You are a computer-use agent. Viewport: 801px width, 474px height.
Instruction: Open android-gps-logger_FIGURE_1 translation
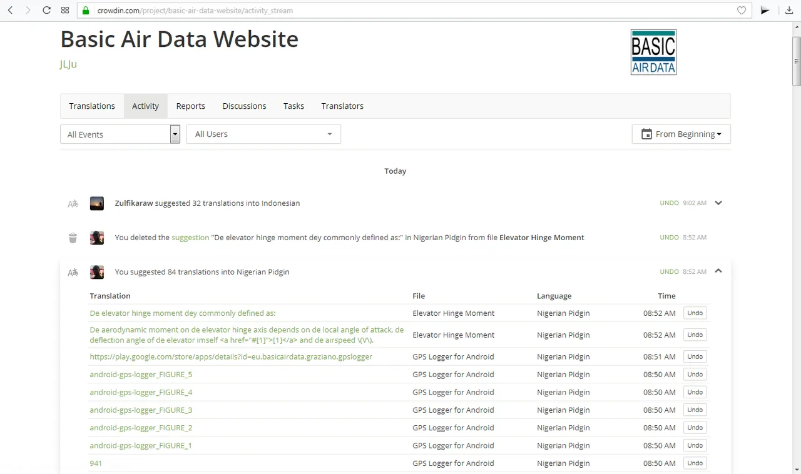141,445
